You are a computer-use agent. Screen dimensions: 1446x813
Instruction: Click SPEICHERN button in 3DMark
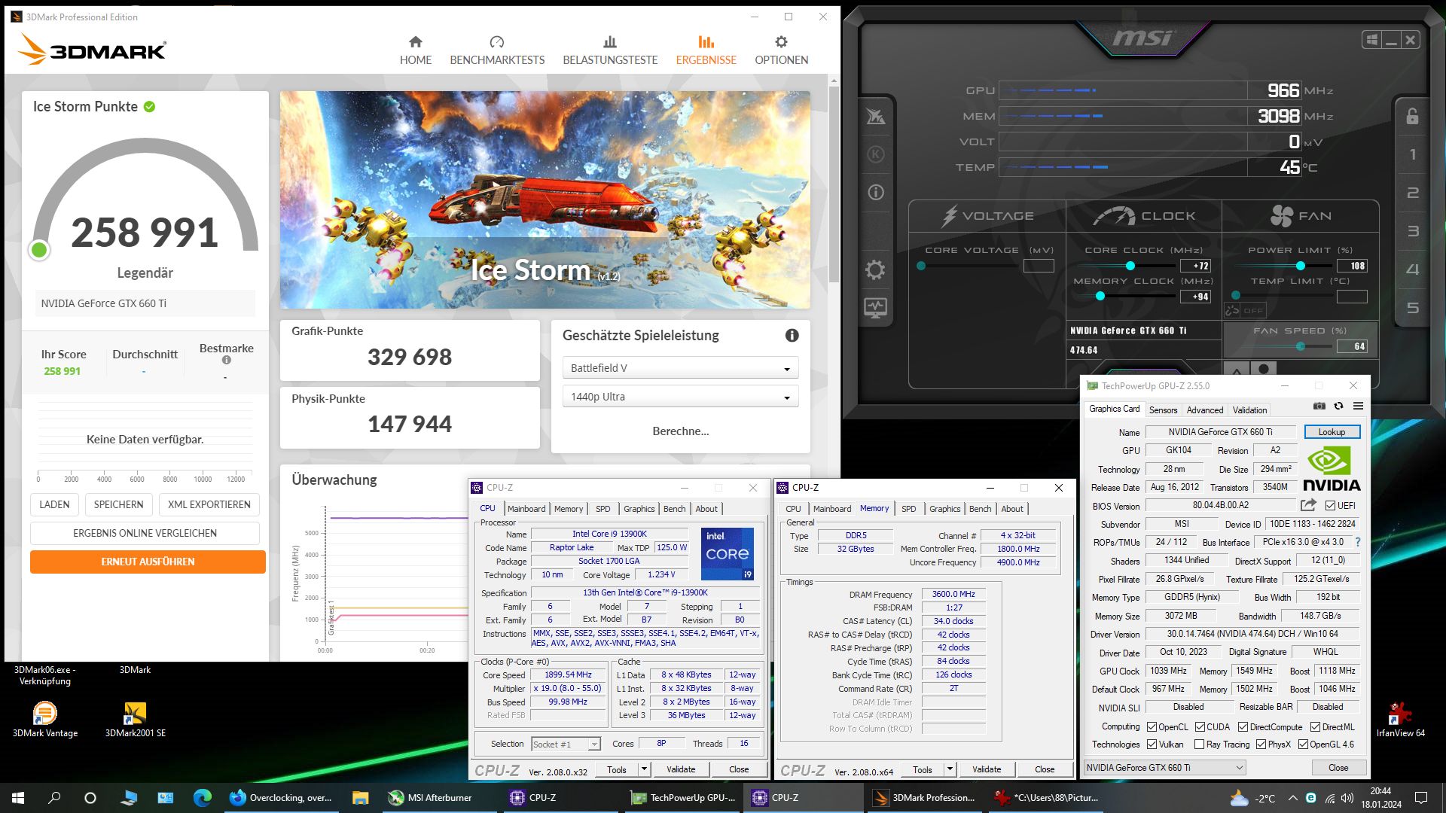pos(118,504)
